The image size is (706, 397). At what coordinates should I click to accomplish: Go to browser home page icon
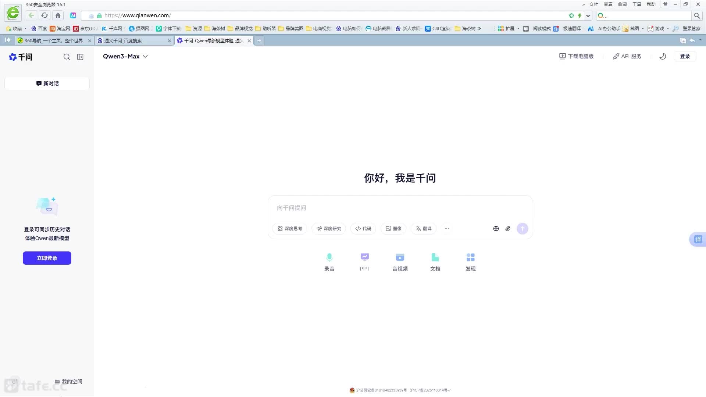pos(58,15)
